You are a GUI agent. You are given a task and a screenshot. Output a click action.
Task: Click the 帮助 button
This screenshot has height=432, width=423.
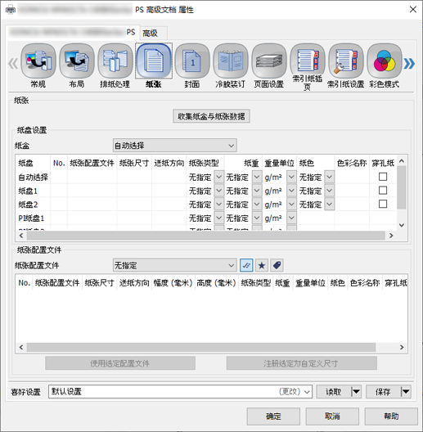pos(391,416)
